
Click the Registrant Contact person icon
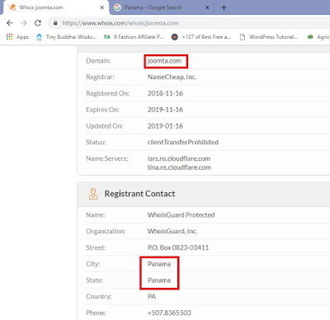pyautogui.click(x=93, y=194)
